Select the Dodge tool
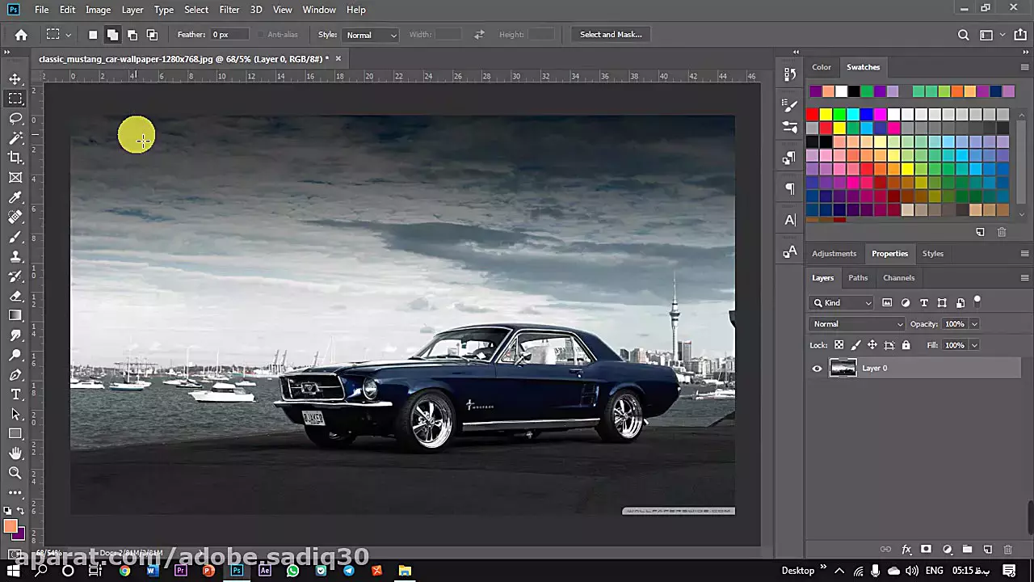Screen dimensions: 1034x582 (x=15, y=355)
